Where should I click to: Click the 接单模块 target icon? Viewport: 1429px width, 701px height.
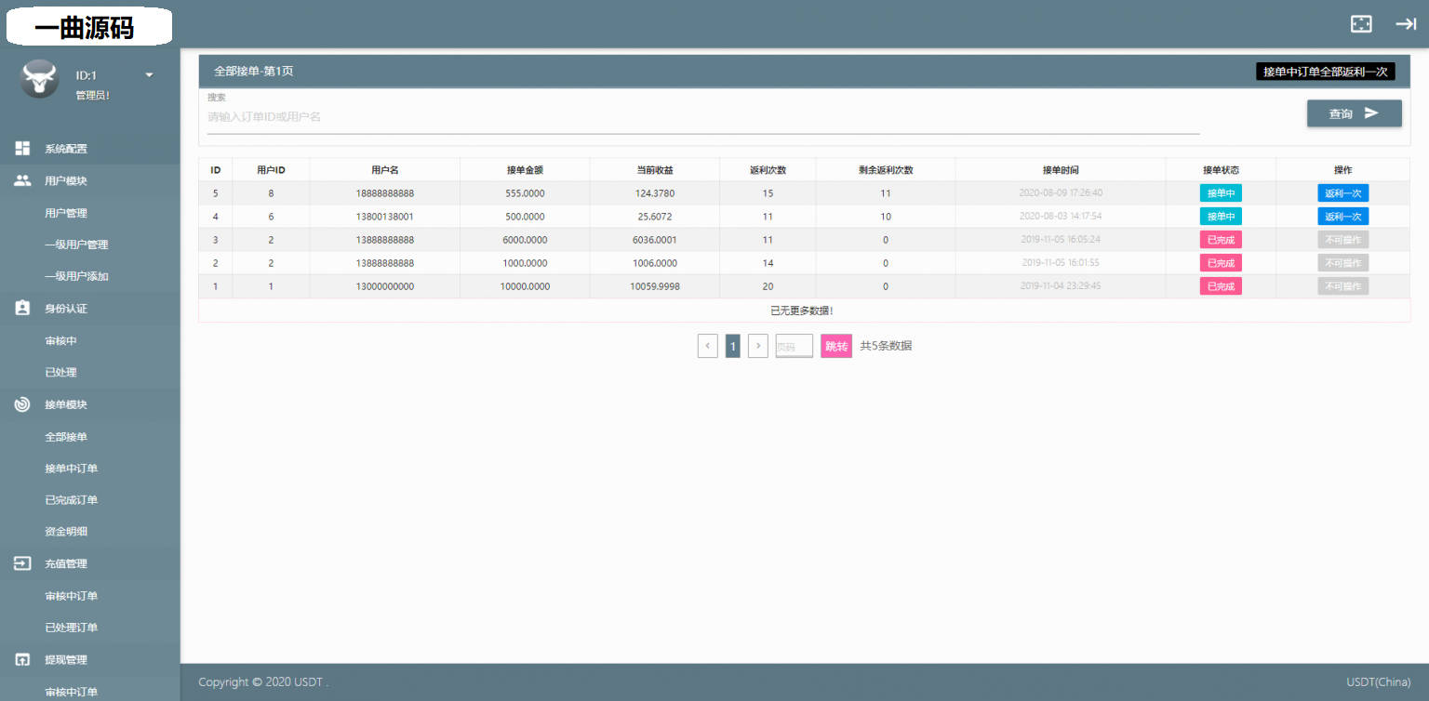(22, 404)
